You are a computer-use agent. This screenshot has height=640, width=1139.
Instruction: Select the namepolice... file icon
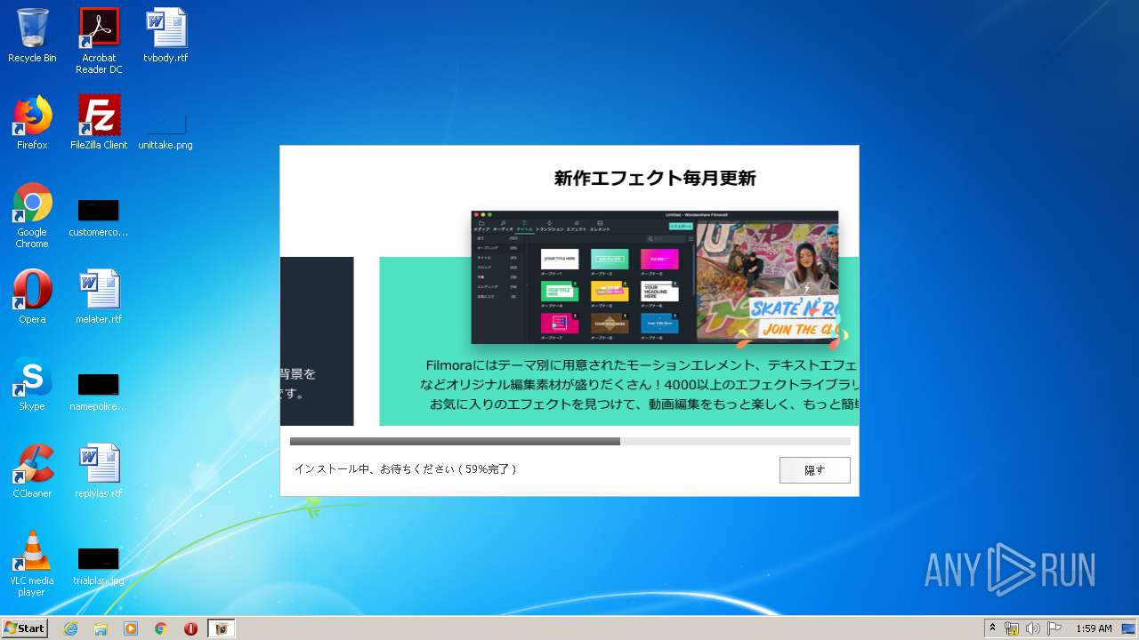click(99, 390)
